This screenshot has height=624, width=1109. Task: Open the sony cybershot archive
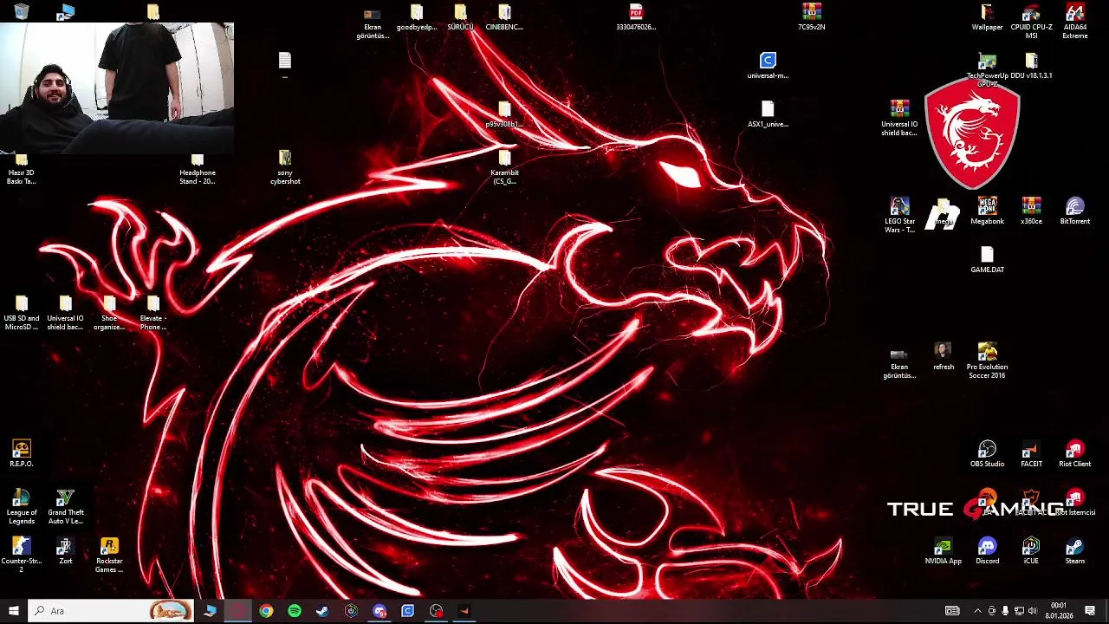click(x=285, y=167)
